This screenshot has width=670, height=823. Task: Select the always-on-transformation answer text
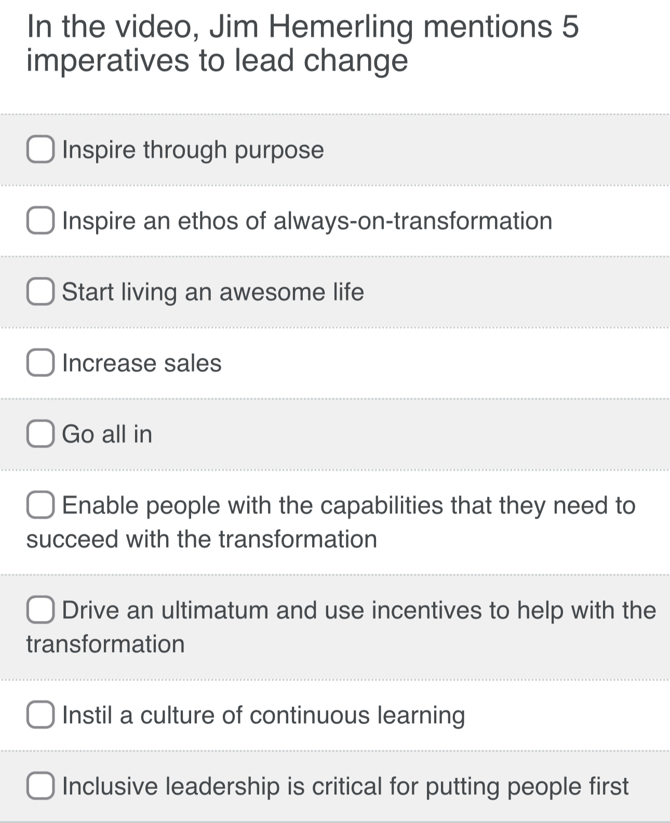[306, 221]
